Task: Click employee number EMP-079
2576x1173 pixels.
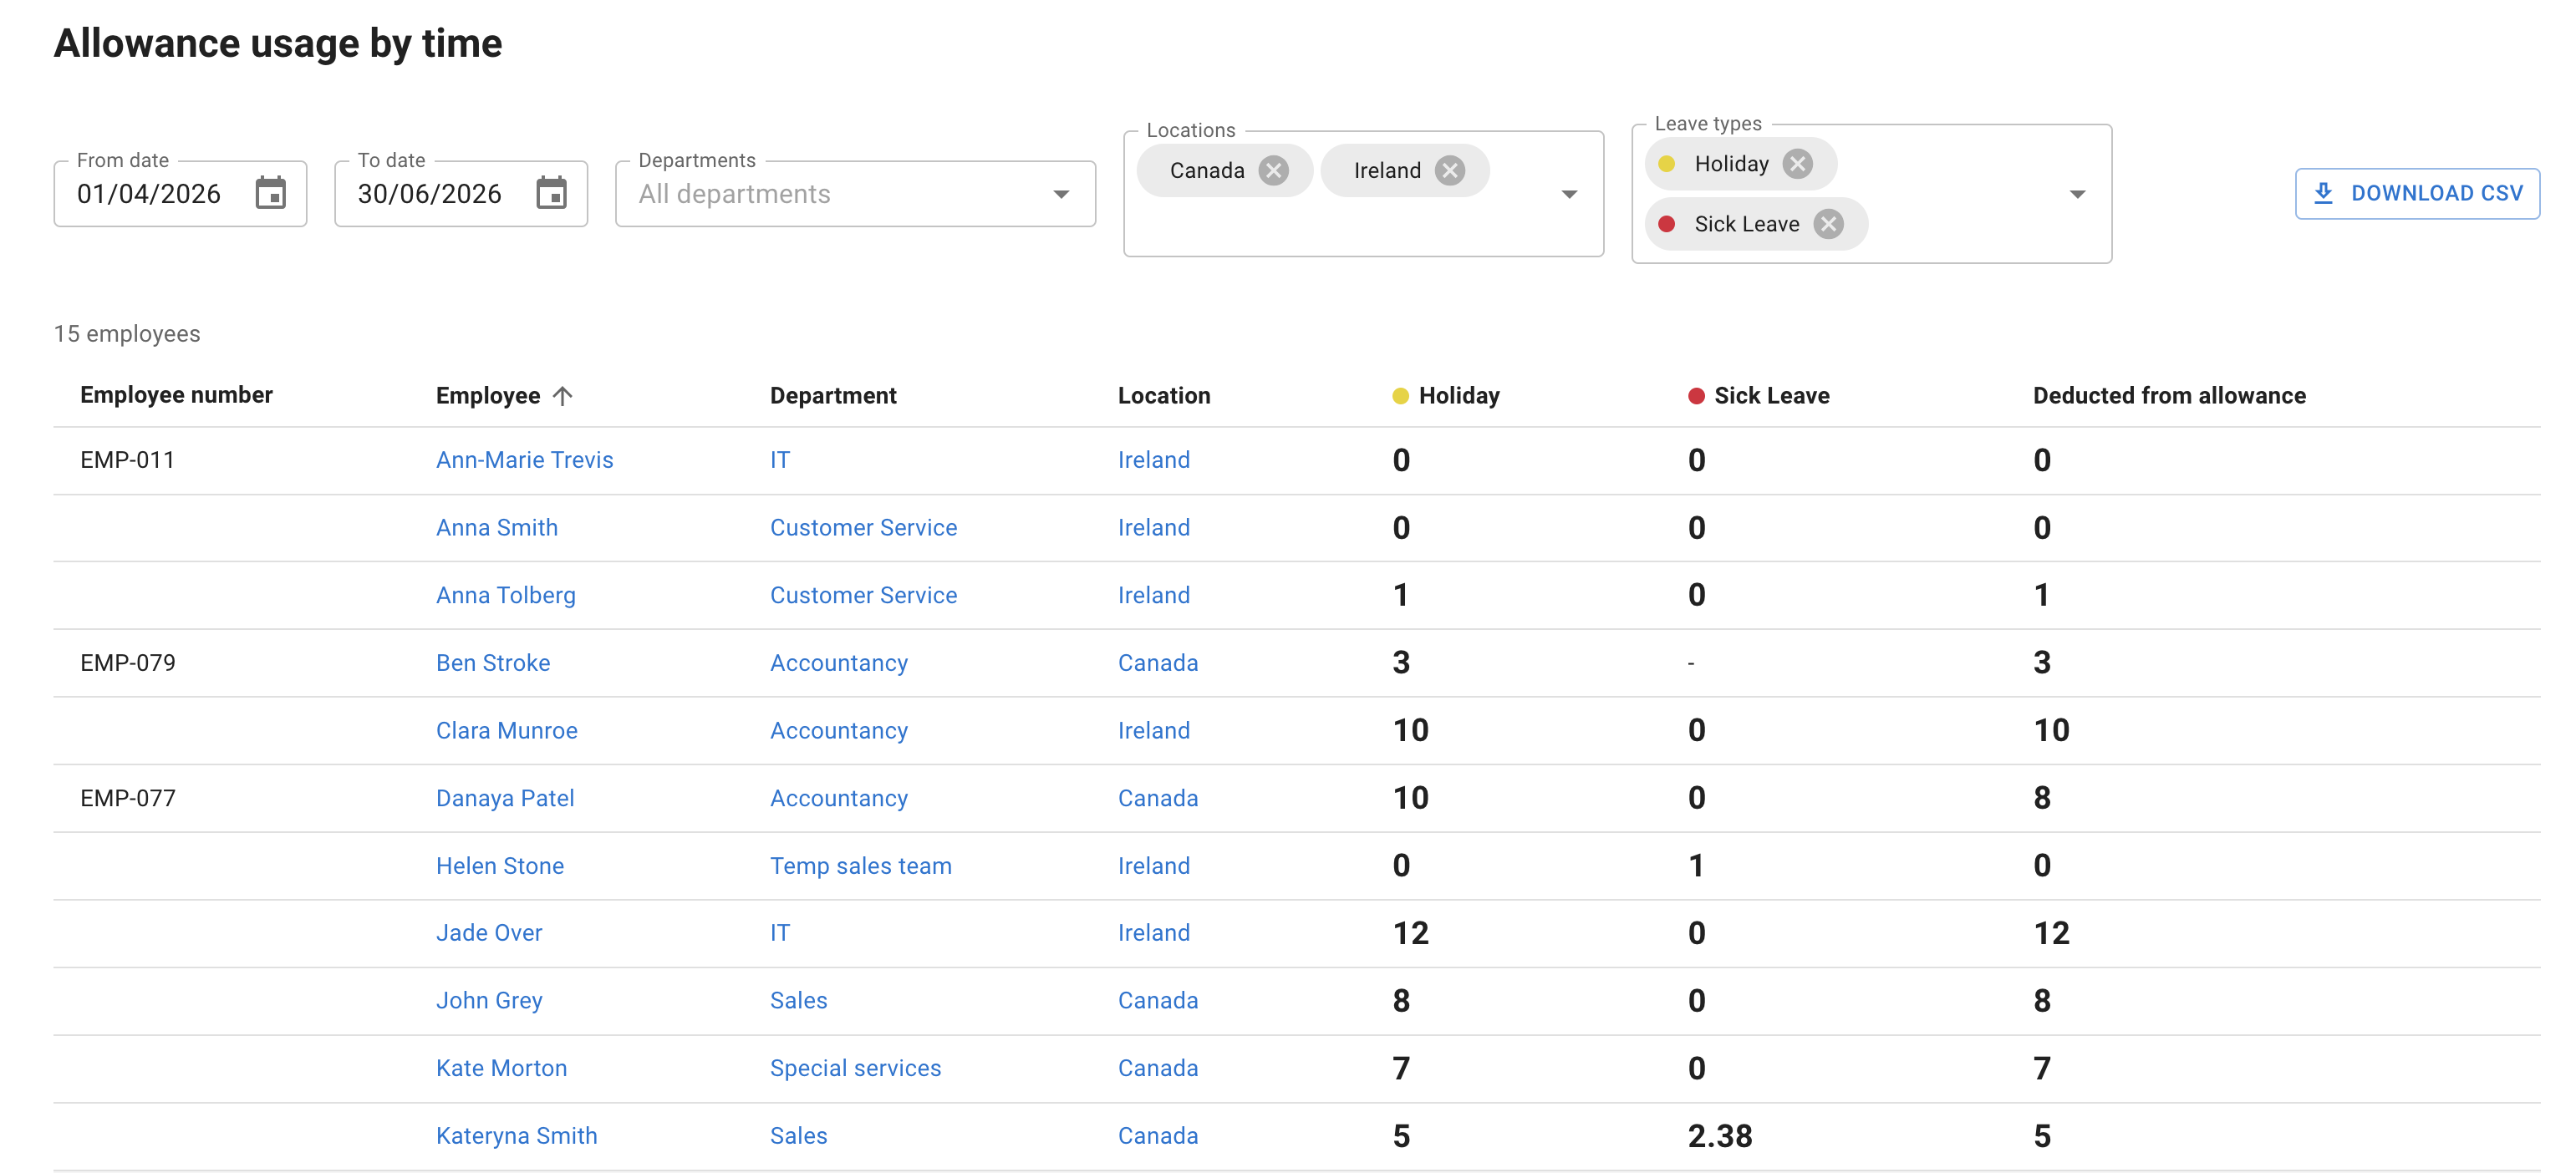Action: pos(128,663)
